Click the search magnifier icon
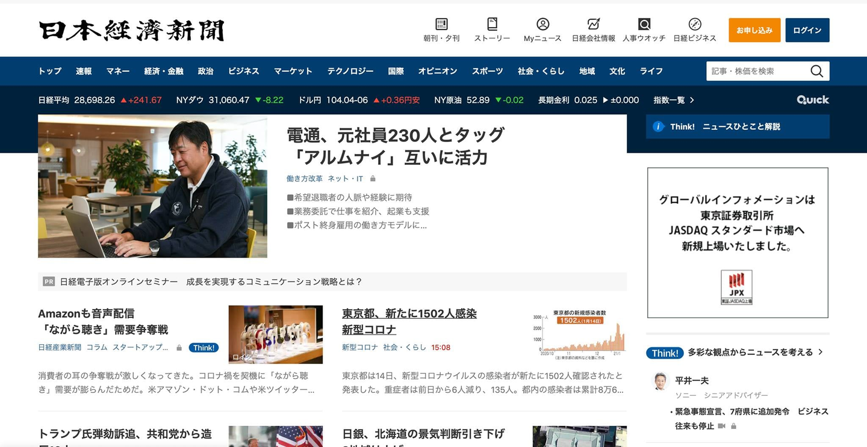This screenshot has width=867, height=447. click(x=816, y=71)
